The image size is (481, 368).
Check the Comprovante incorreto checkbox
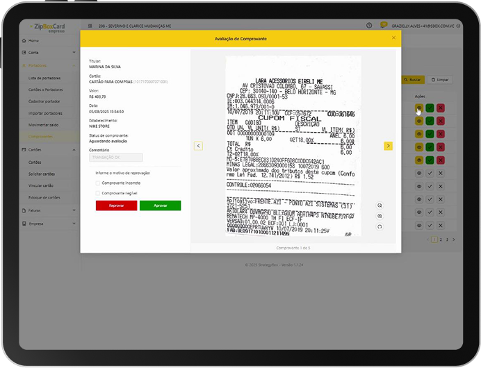point(97,183)
